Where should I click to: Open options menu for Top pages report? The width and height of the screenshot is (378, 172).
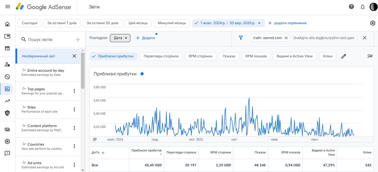[74, 91]
